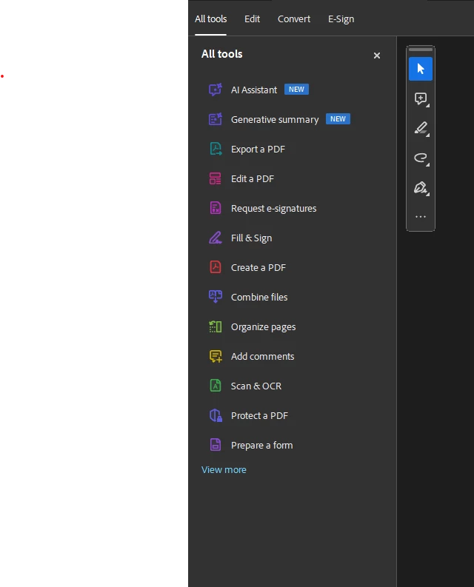474x587 pixels.
Task: Click the Prepare a form label
Action: click(261, 446)
